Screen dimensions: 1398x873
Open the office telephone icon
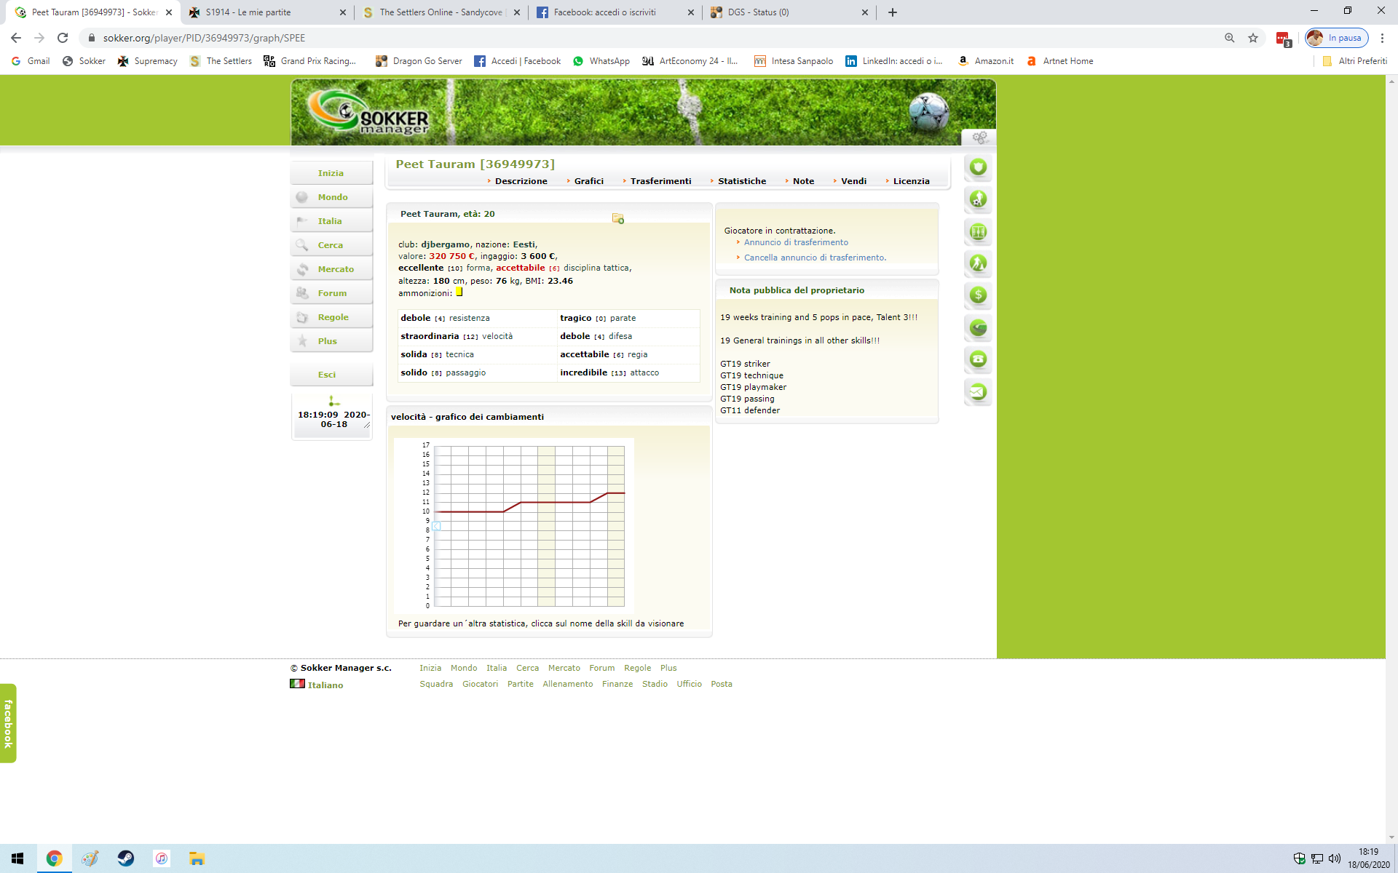pos(978,359)
